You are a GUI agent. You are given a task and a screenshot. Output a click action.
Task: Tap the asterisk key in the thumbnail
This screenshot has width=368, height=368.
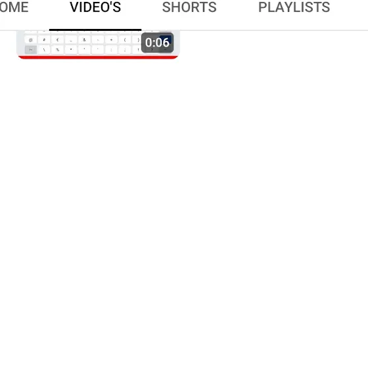(71, 50)
